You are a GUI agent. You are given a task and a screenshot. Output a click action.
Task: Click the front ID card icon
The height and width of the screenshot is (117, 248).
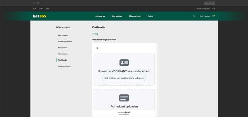[124, 63]
